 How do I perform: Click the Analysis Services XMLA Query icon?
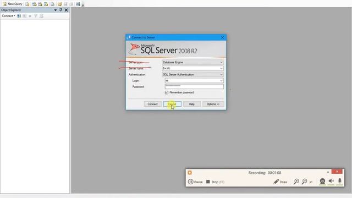coord(46,4)
